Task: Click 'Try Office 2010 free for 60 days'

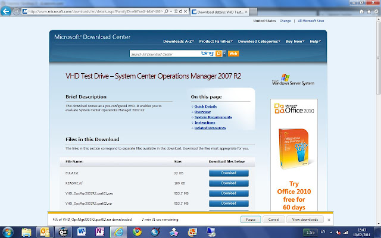Action: pyautogui.click(x=293, y=196)
